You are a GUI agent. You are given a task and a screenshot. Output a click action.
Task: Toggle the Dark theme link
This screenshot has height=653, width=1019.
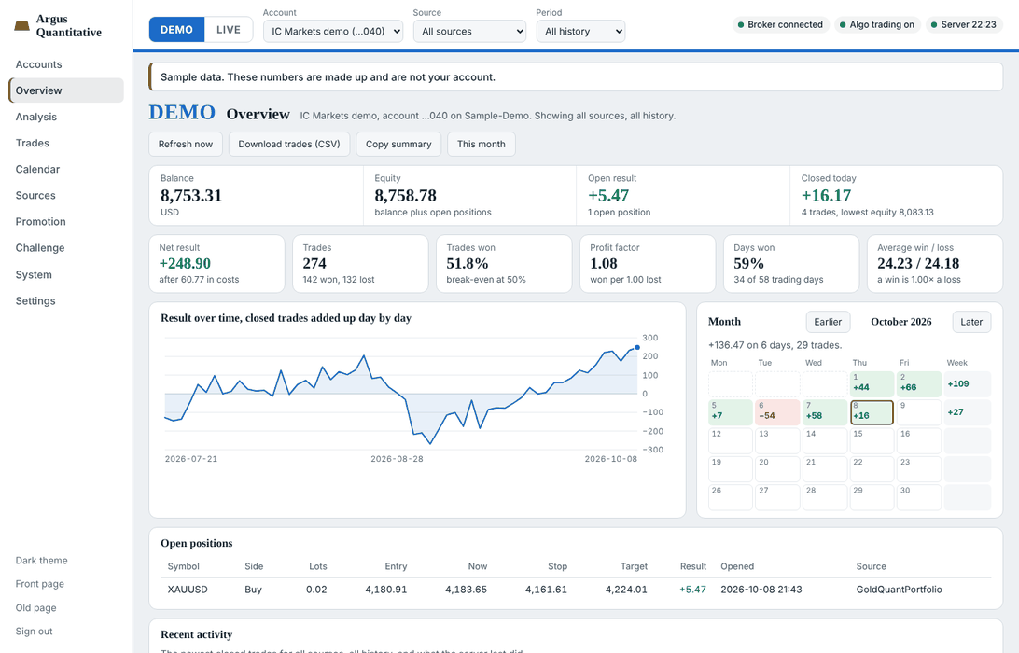(42, 560)
